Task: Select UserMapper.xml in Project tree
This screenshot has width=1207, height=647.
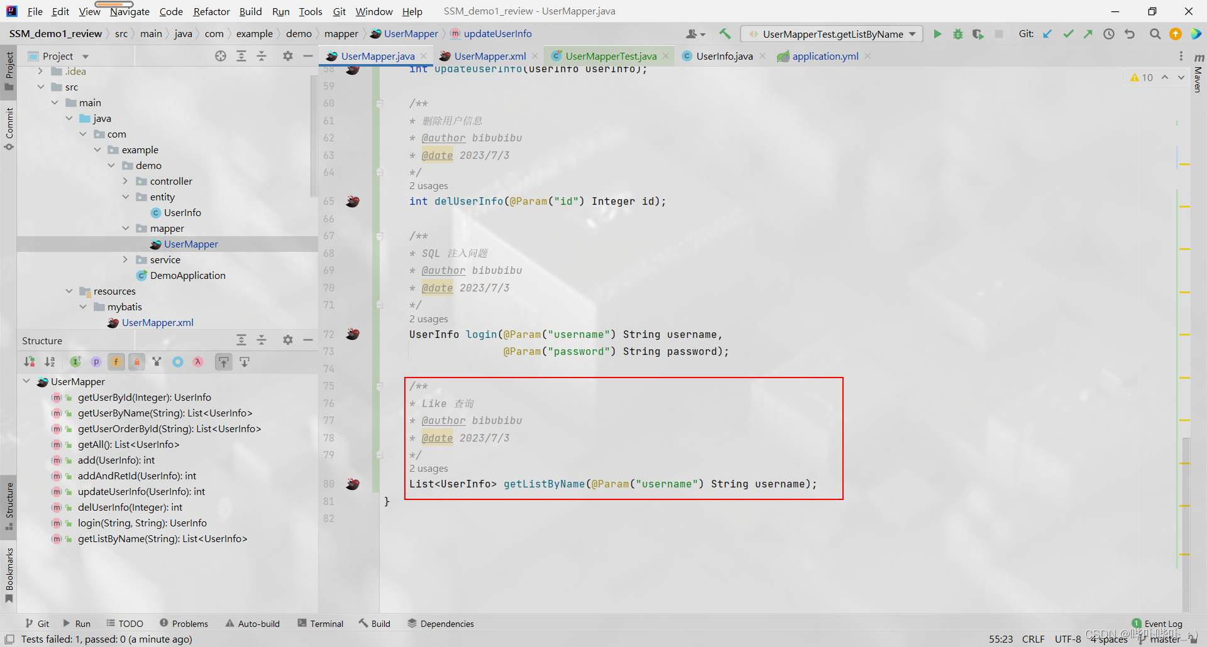Action: click(157, 322)
